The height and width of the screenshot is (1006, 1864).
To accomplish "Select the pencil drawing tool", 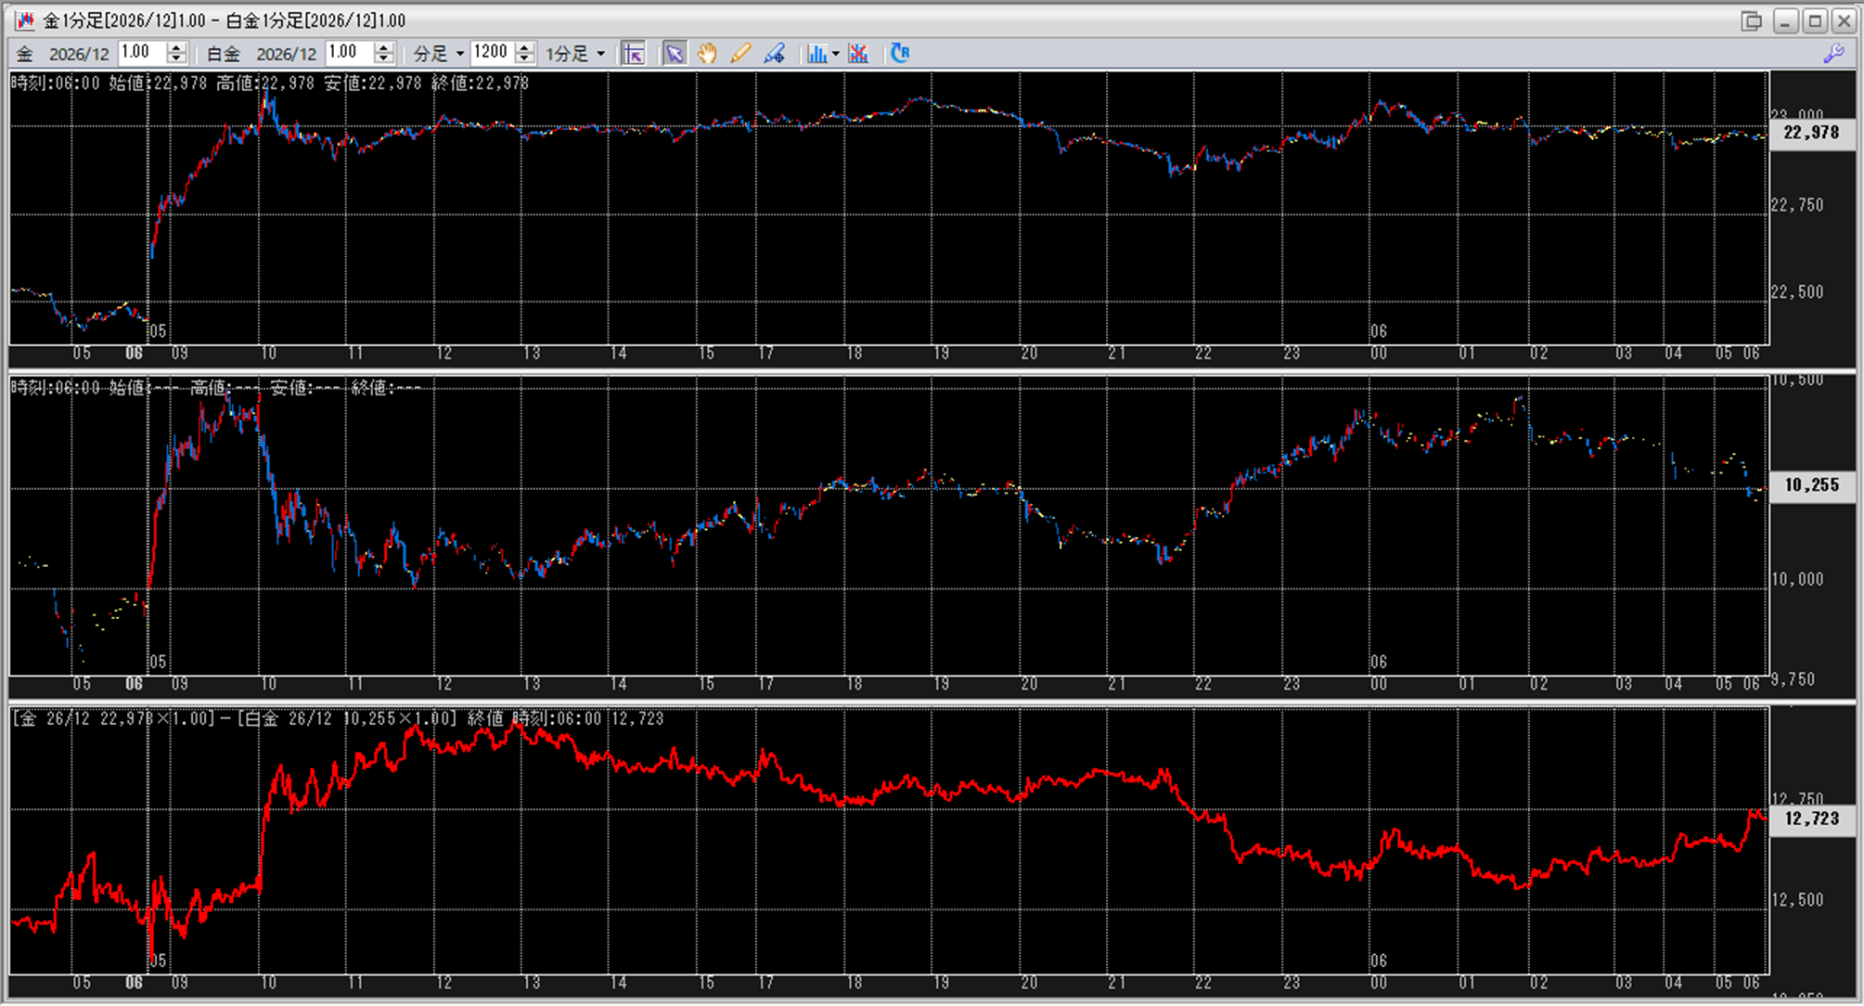I will 740,54.
